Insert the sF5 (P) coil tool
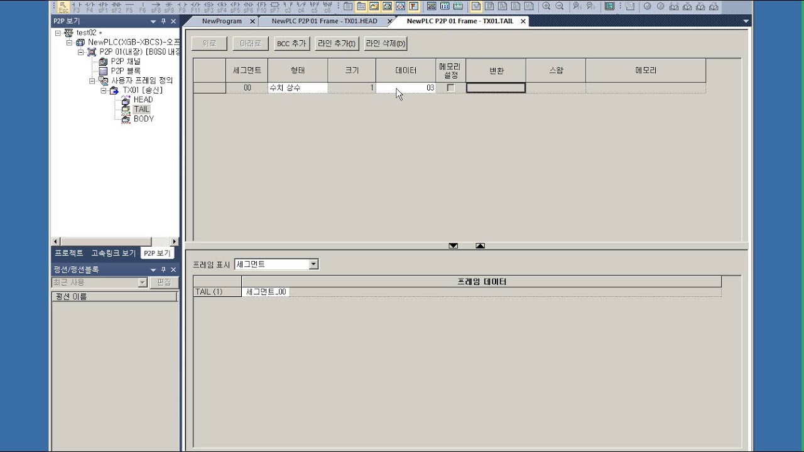The height and width of the screenshot is (452, 804). pos(235,6)
